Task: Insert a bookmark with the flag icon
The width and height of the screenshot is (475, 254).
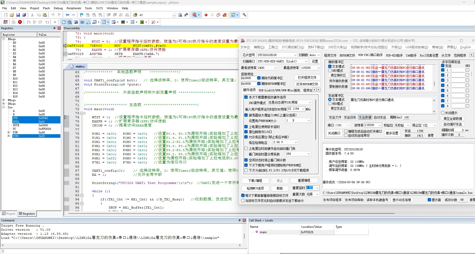Action: tap(82, 15)
